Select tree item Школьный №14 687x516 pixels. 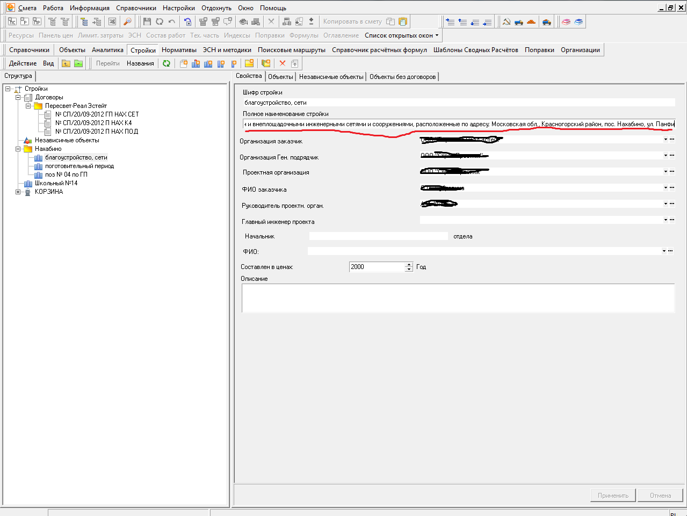(x=56, y=183)
